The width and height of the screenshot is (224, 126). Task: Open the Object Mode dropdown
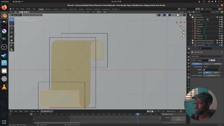(x=16, y=15)
